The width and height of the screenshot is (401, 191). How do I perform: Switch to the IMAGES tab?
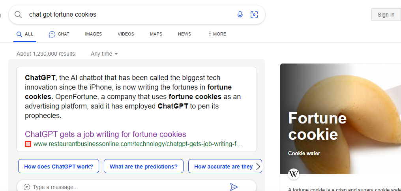click(x=94, y=34)
